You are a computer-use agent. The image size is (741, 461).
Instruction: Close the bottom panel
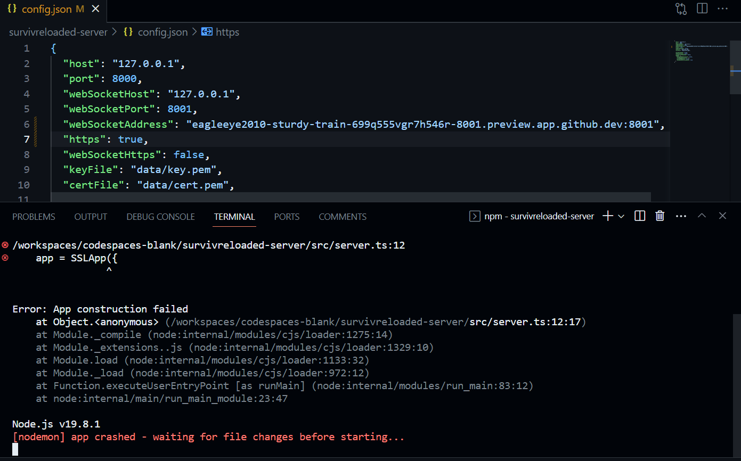point(722,216)
